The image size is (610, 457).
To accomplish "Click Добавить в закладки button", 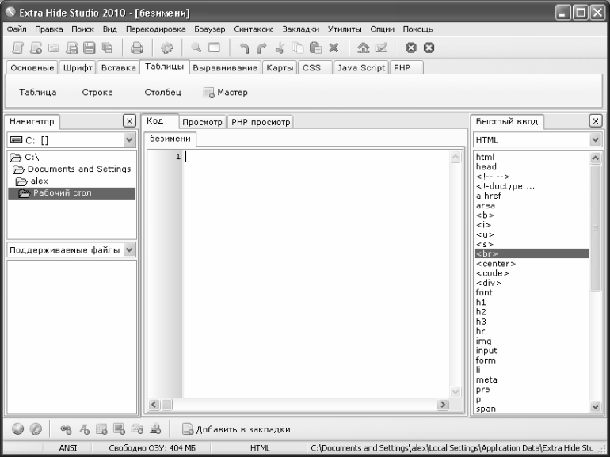I will click(x=236, y=429).
